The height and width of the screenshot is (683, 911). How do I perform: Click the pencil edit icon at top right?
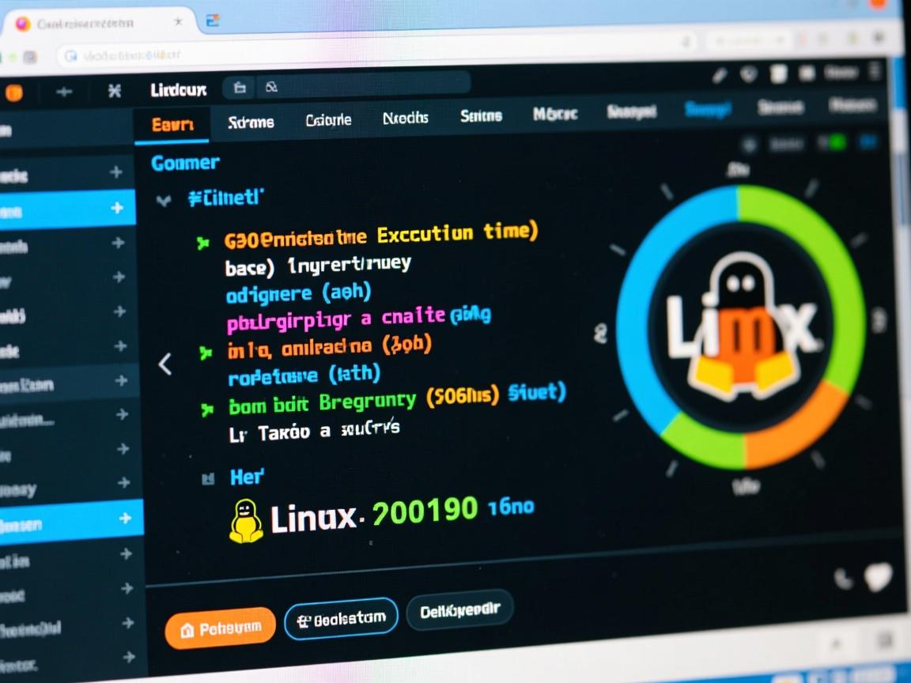click(719, 74)
